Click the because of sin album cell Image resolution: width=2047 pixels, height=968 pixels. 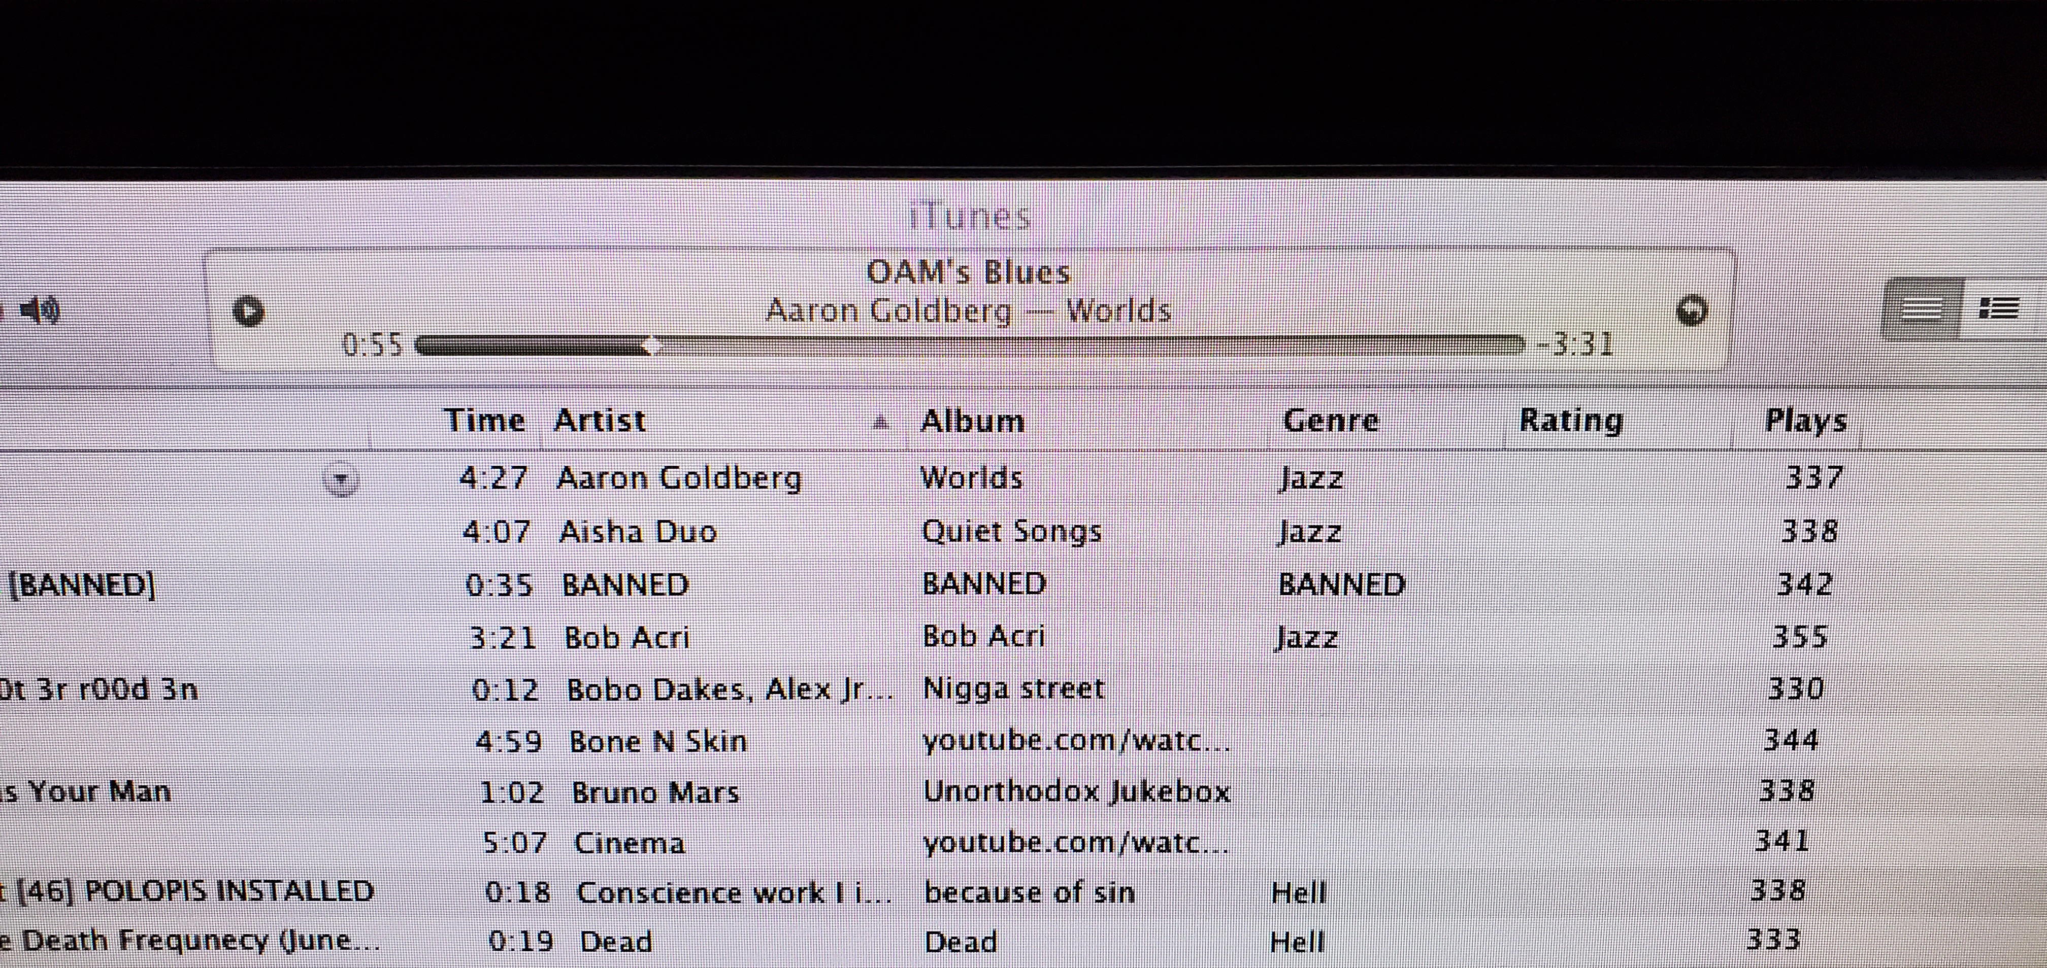[1030, 892]
